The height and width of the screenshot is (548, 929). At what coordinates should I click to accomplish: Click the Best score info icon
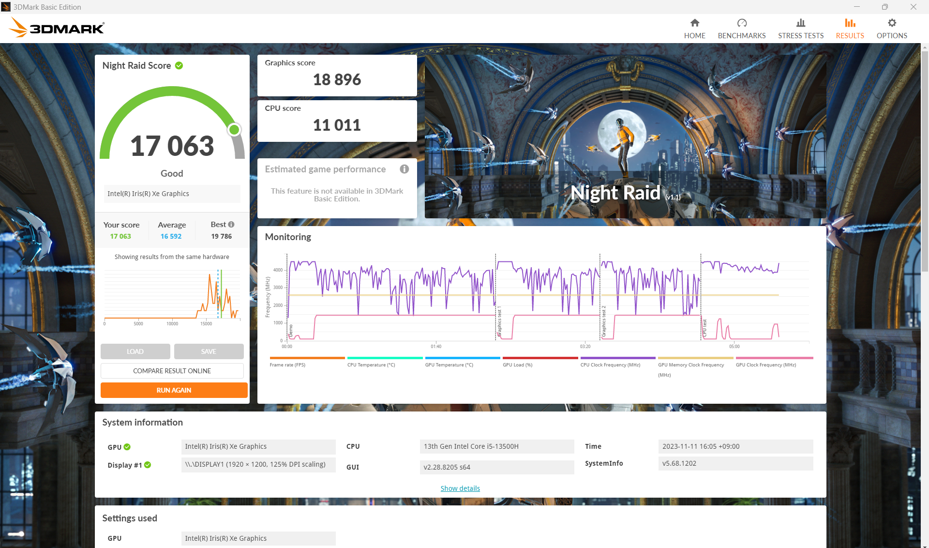point(231,224)
